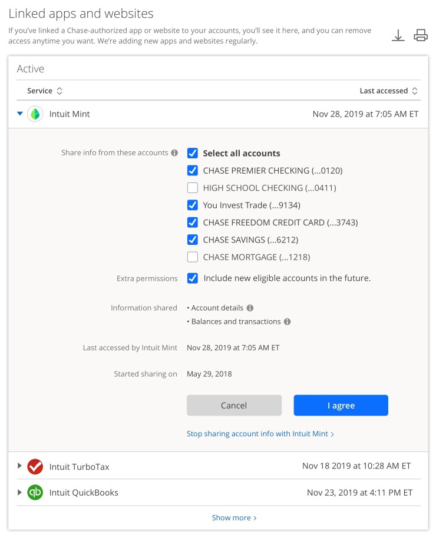
Task: Check the CHASE MORTGAGE account checkbox
Action: [x=192, y=257]
